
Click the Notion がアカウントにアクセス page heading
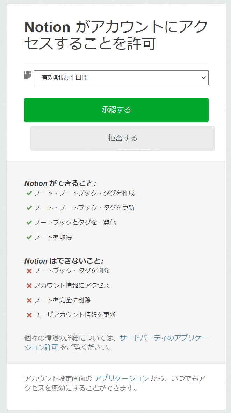click(x=116, y=36)
